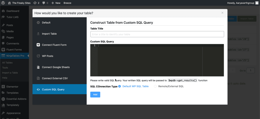The height and width of the screenshot is (119, 260).
Task: Click the Dashboard gauge icon
Action: 3,11
